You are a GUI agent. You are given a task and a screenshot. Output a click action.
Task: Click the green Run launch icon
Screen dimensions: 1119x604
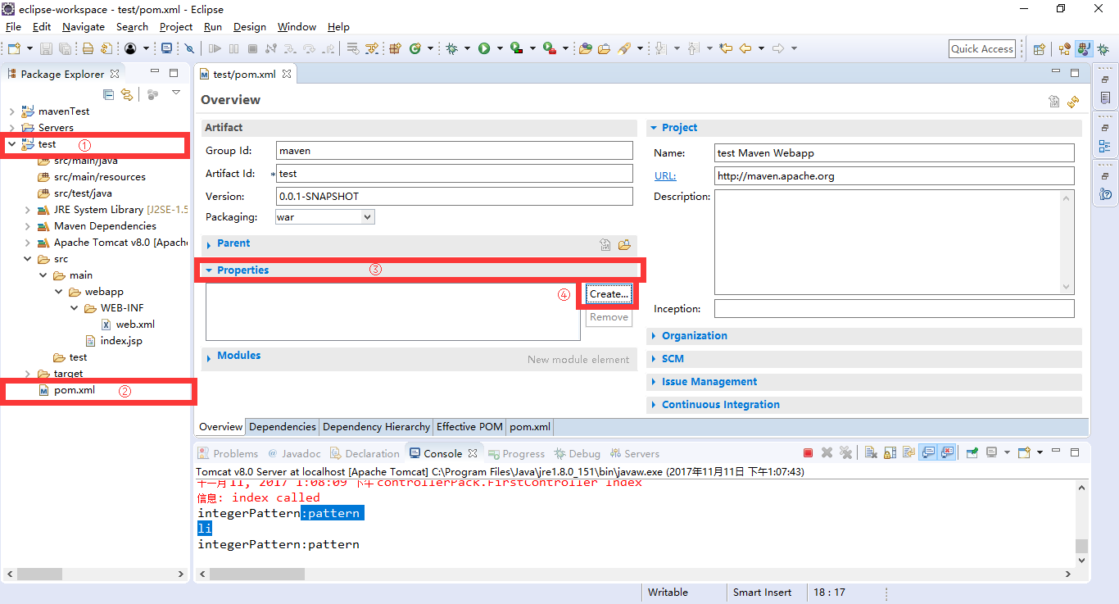[484, 48]
